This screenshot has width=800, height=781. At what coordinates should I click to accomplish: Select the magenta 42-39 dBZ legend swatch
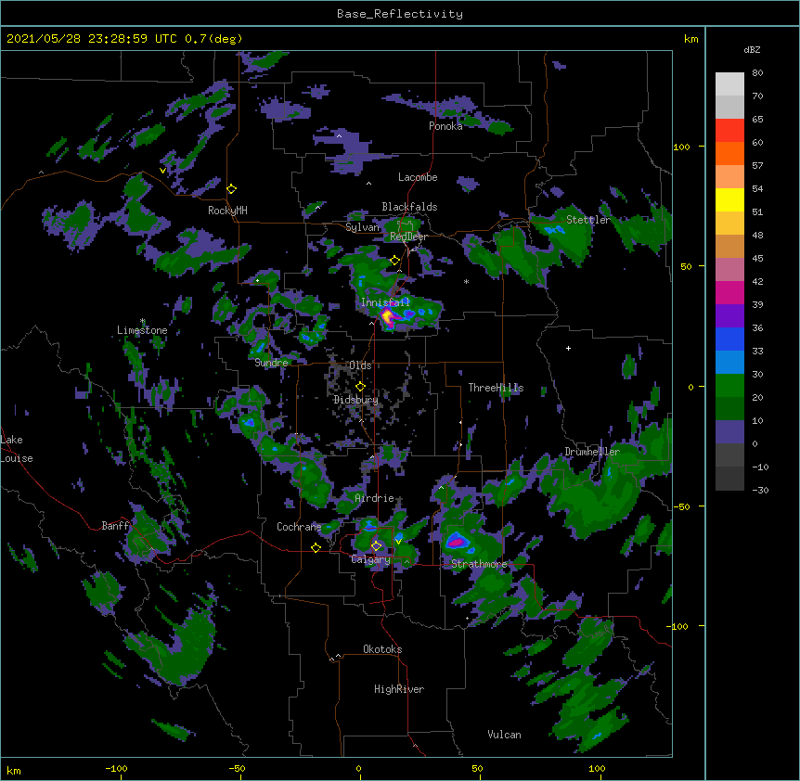coord(729,292)
